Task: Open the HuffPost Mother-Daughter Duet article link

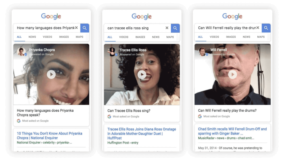Action: point(141,133)
